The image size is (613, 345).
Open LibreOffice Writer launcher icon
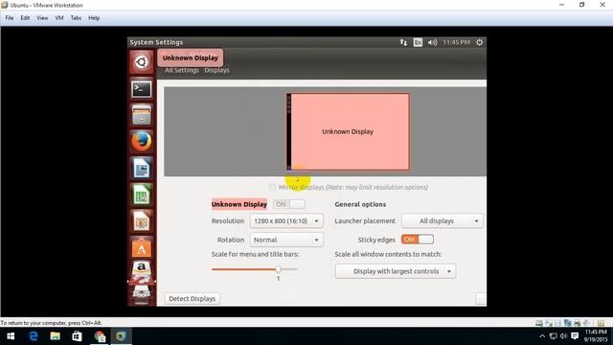[x=142, y=168]
